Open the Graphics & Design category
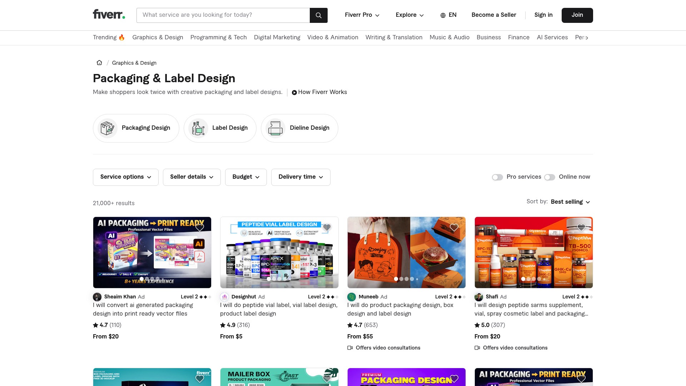Image resolution: width=686 pixels, height=386 pixels. click(158, 38)
